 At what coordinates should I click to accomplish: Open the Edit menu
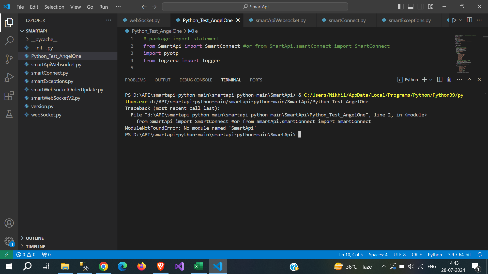click(34, 7)
